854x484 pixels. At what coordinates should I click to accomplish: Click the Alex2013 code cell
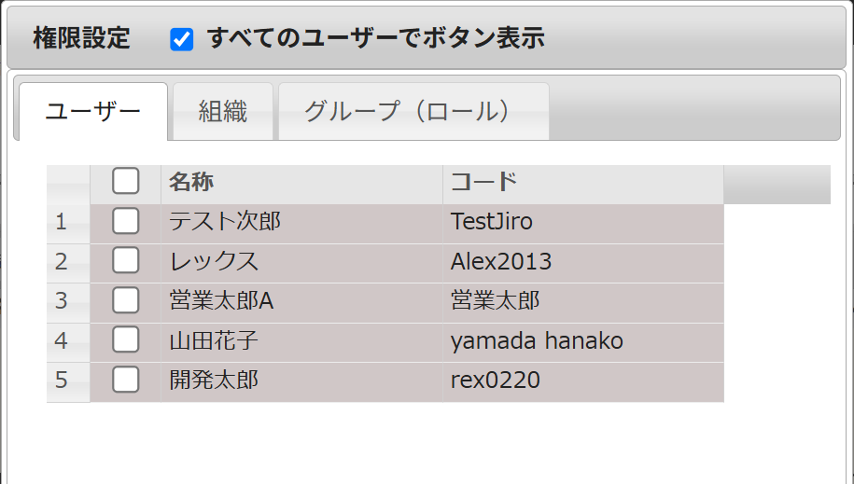(x=583, y=264)
